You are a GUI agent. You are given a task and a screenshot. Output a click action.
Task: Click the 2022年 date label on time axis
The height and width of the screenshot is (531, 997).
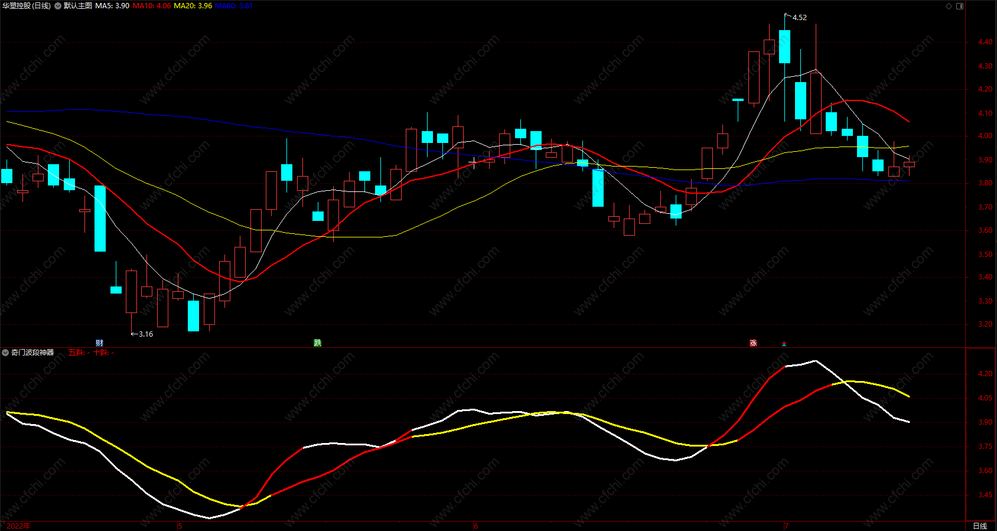(x=18, y=526)
